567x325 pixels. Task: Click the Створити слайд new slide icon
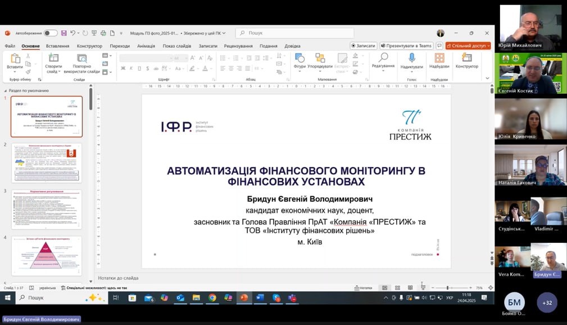[53, 57]
